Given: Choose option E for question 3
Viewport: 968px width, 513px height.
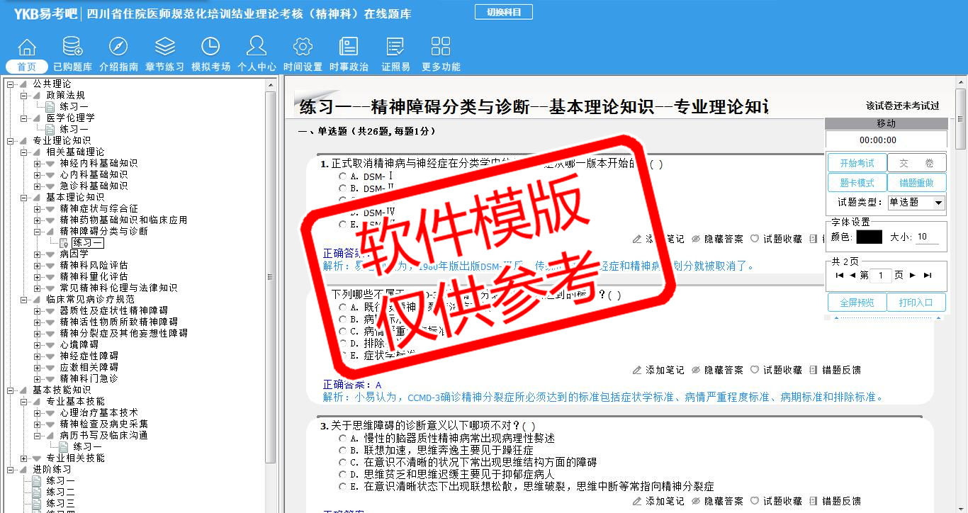Looking at the screenshot, I should coord(343,487).
